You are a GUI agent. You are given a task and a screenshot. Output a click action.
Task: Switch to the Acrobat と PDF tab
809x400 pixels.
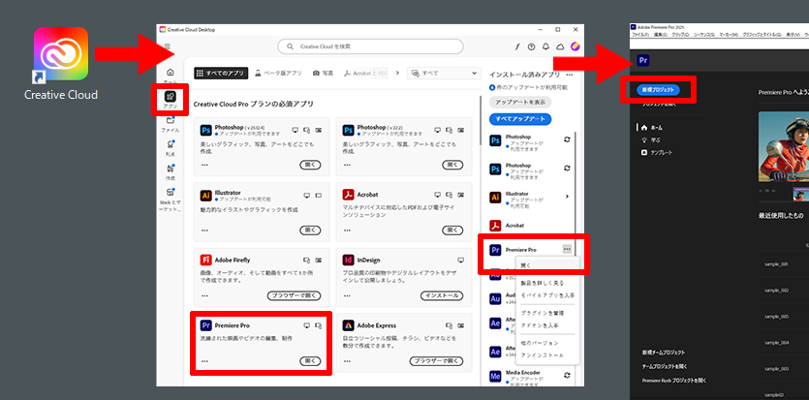365,74
